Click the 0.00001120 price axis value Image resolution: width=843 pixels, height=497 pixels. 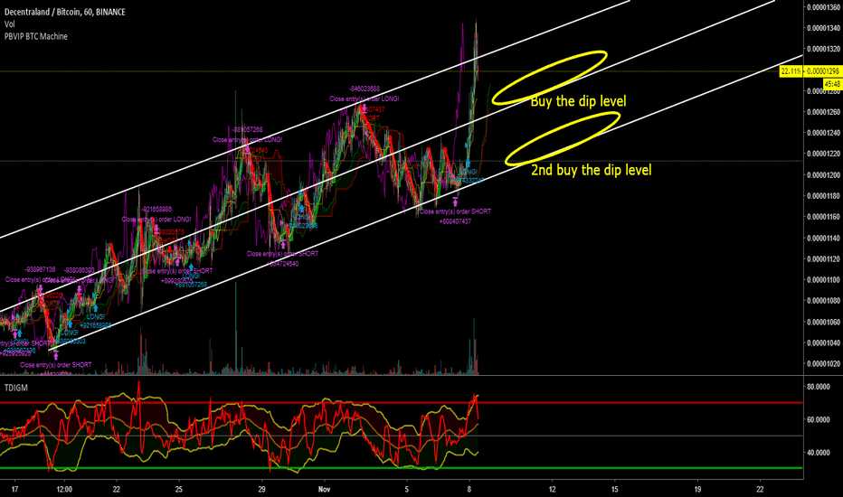pos(824,258)
